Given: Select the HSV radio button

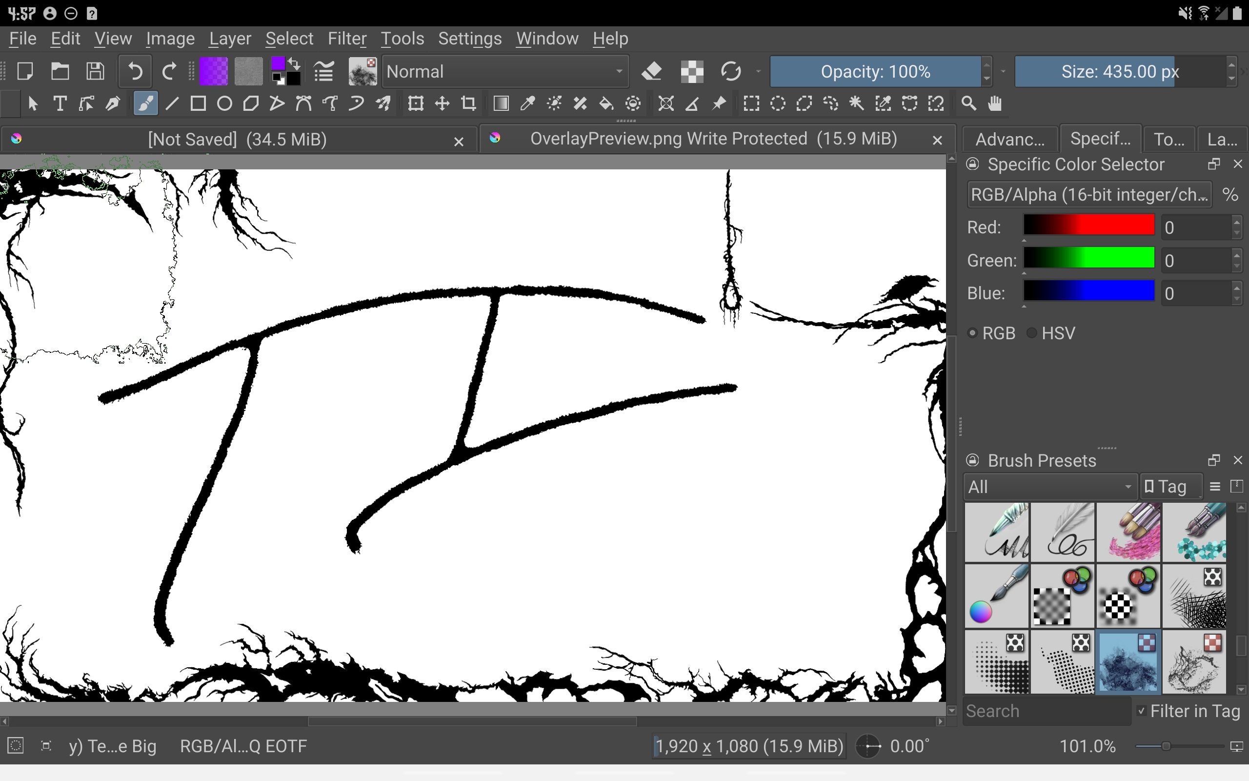Looking at the screenshot, I should click(1032, 333).
